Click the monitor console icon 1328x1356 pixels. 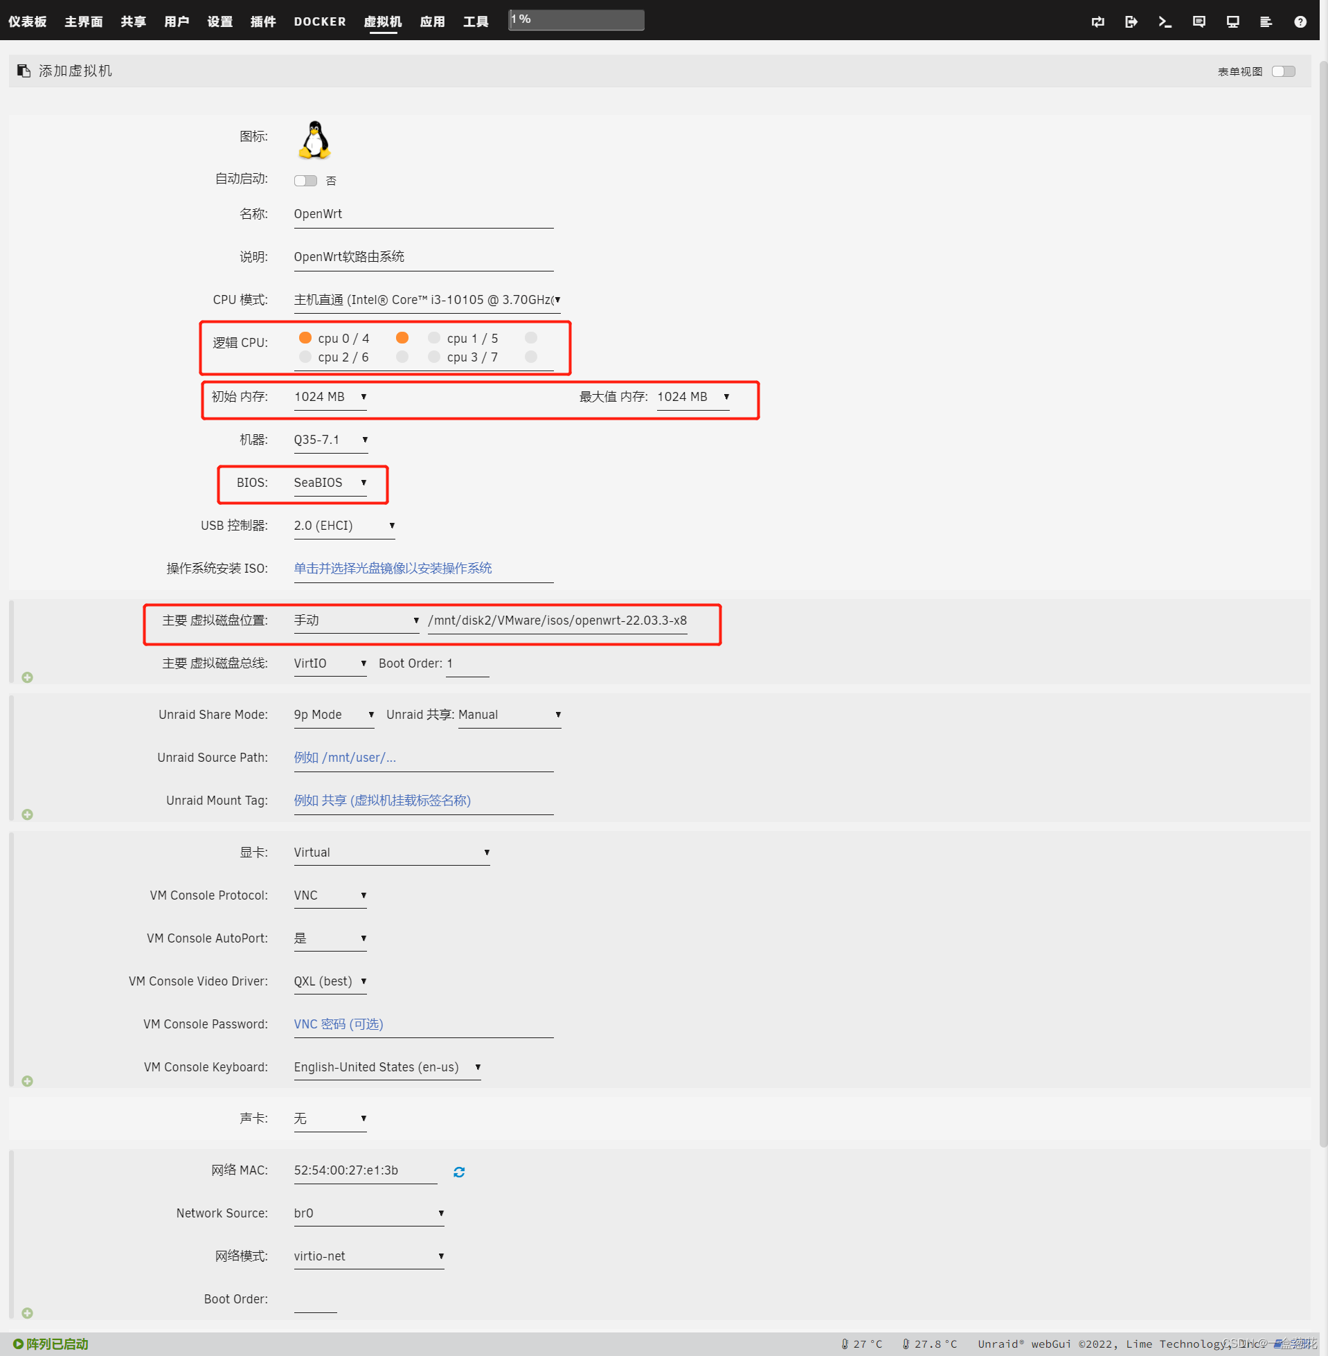coord(1232,21)
